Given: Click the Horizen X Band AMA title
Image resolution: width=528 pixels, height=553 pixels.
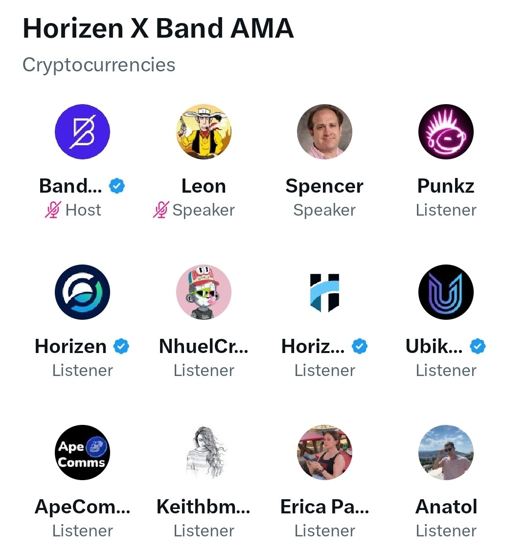Looking at the screenshot, I should (x=158, y=28).
